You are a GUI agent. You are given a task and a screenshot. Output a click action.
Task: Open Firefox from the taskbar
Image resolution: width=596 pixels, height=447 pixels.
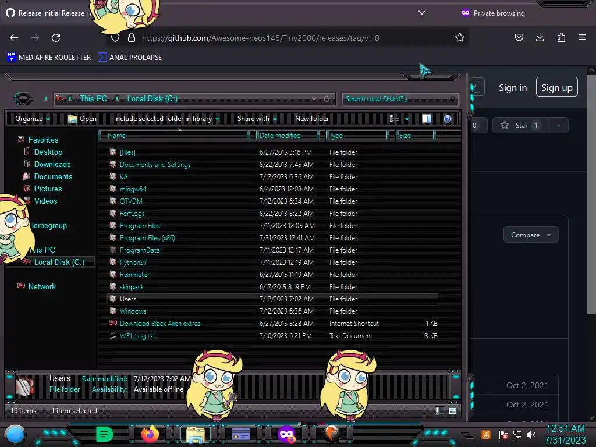click(150, 434)
